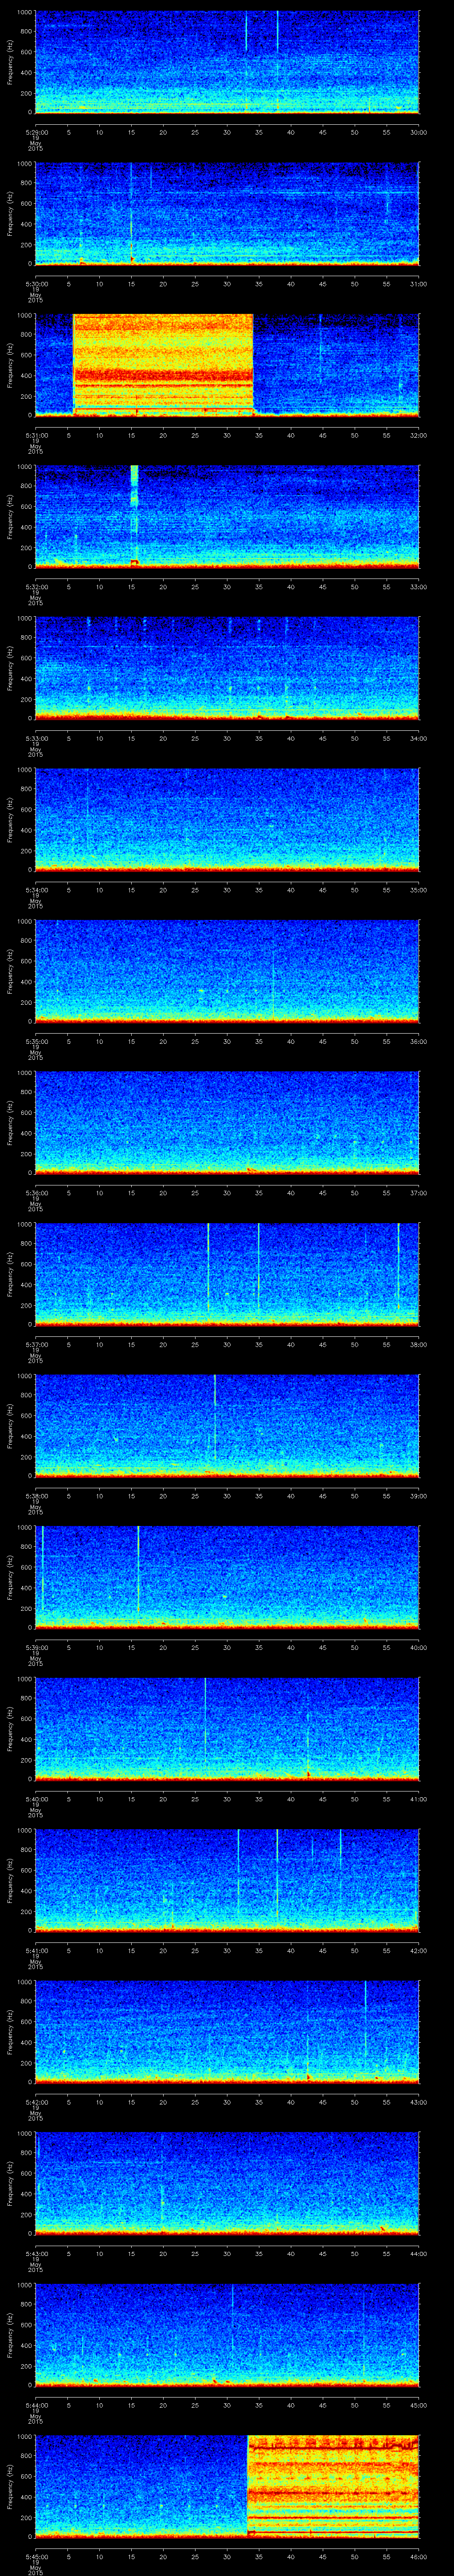Click the 5:42:00 start time label
The height and width of the screenshot is (2576, 454).
coord(36,2102)
